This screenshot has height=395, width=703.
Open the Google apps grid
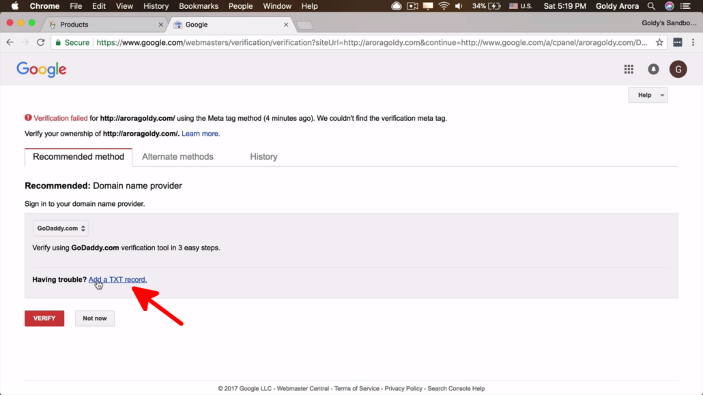click(629, 69)
